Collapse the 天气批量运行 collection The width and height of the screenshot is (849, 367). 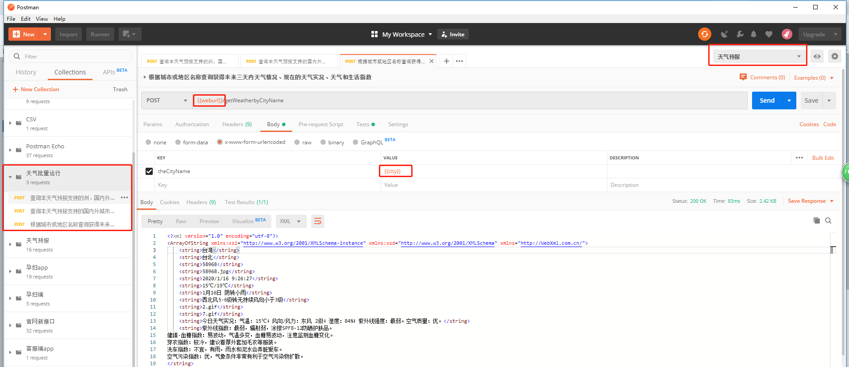10,177
